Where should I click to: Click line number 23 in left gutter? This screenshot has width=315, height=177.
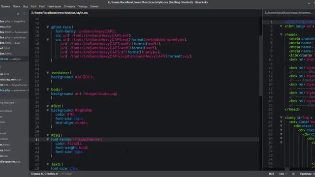(37, 64)
